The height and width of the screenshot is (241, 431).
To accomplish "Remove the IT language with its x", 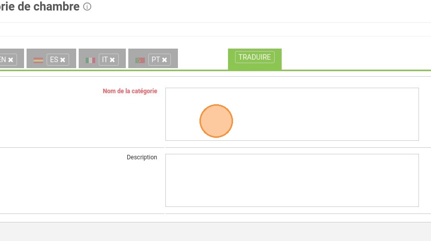I will 112,60.
